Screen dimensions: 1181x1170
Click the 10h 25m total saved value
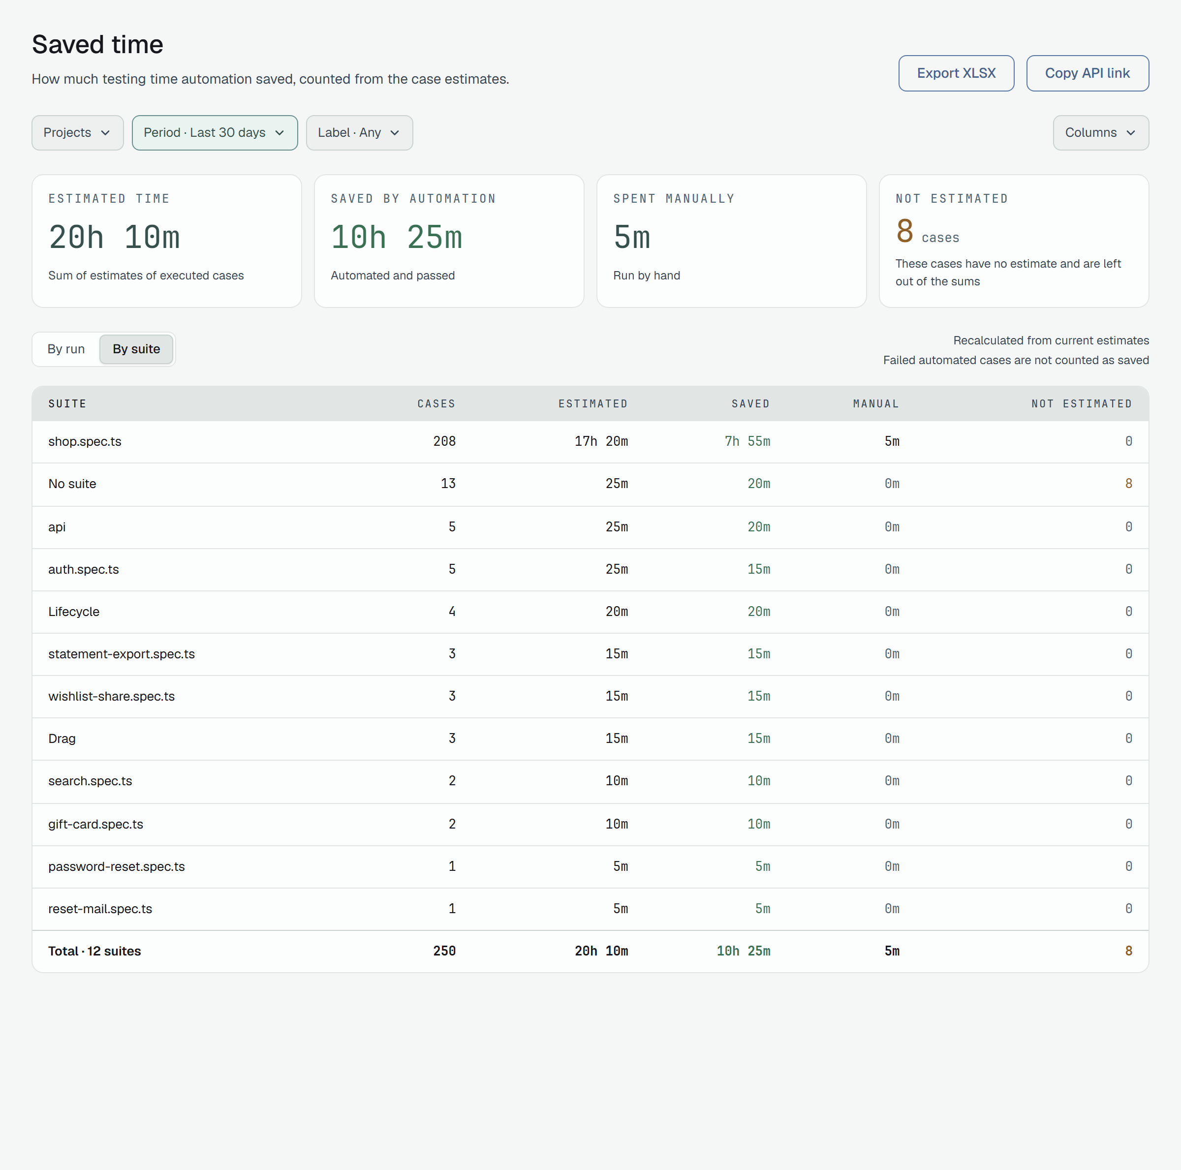point(744,951)
